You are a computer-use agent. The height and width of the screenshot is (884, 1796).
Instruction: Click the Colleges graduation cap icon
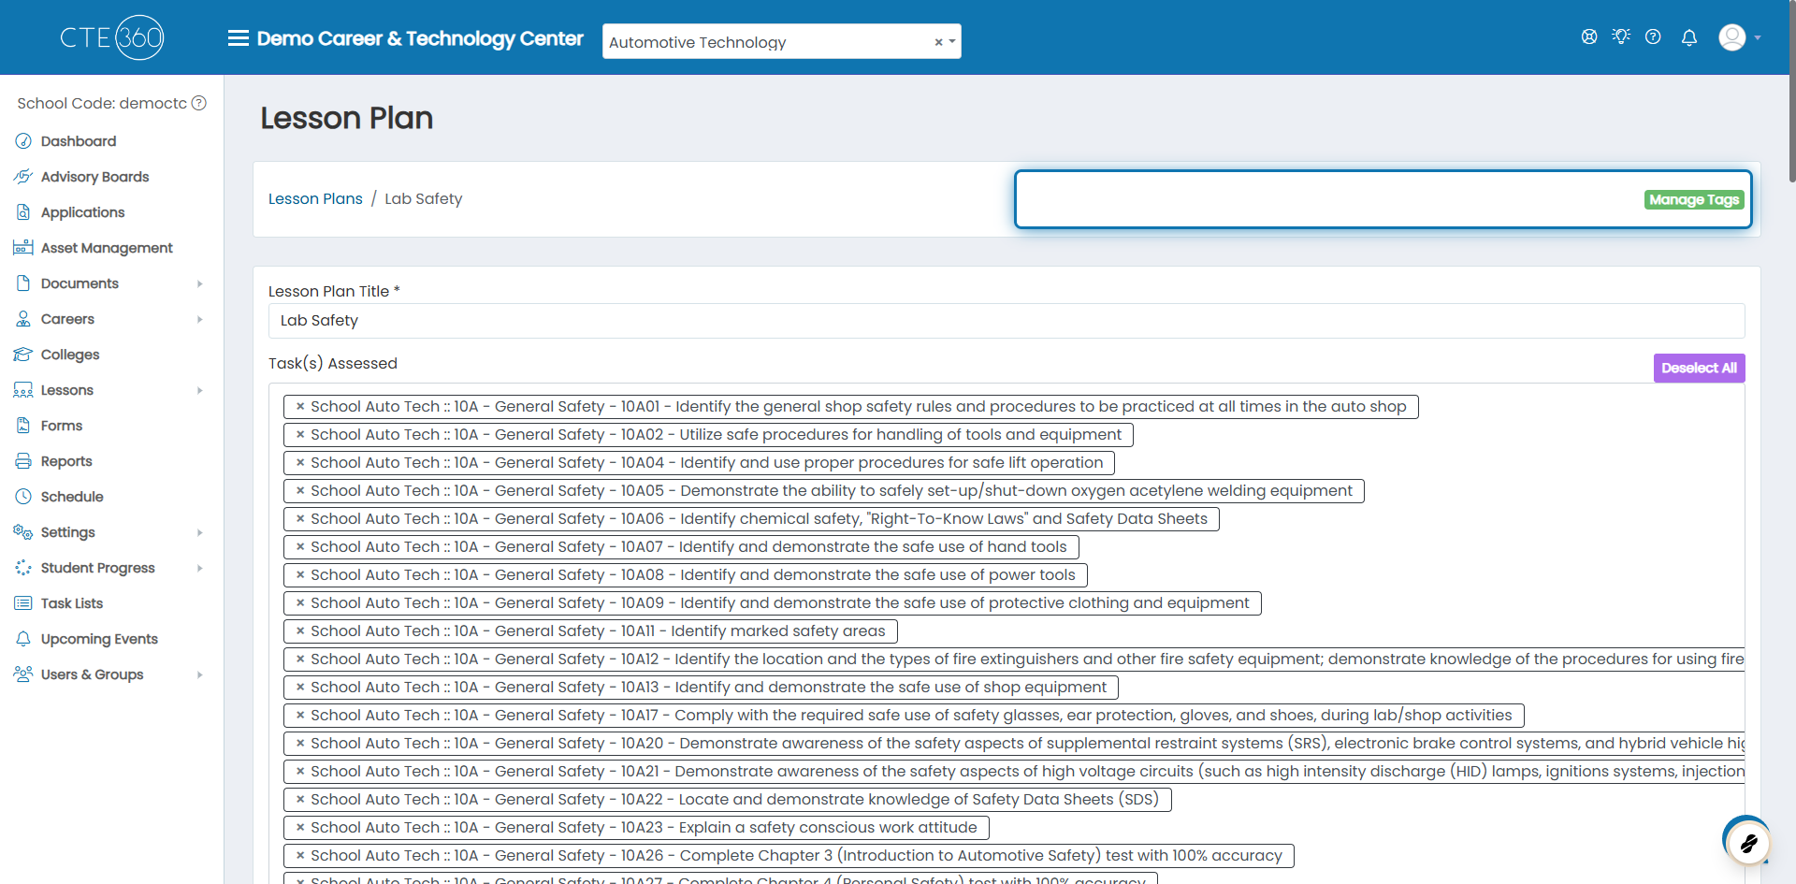pyautogui.click(x=23, y=355)
